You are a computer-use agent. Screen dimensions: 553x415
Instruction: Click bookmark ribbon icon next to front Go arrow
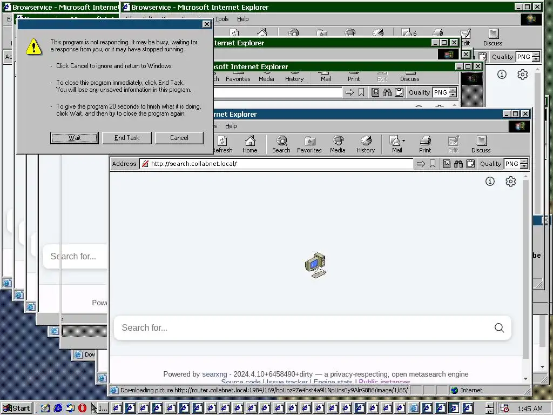433,164
